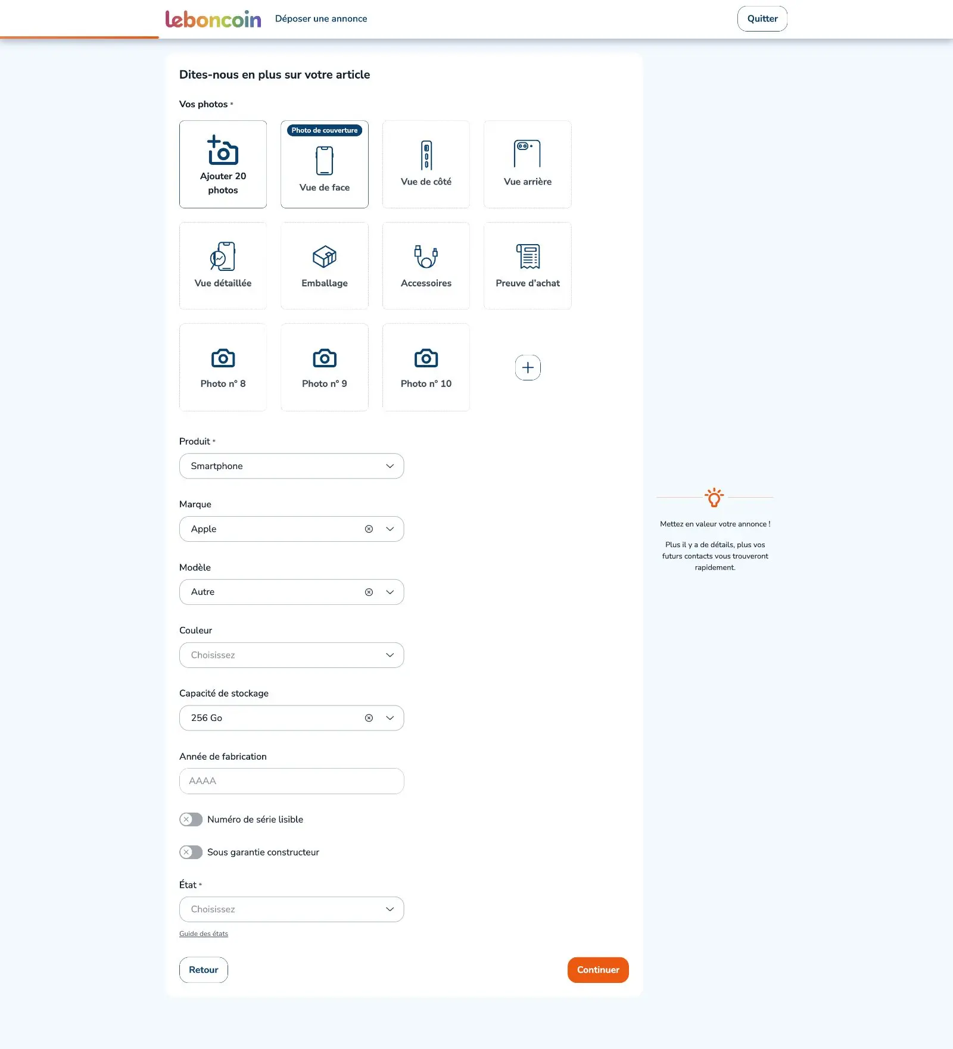This screenshot has height=1049, width=953.
Task: Expand the Capacité de stockage dropdown
Action: coord(390,718)
